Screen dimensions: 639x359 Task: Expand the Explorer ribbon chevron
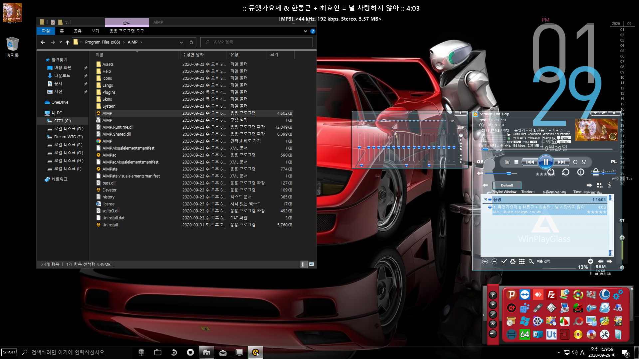[305, 31]
